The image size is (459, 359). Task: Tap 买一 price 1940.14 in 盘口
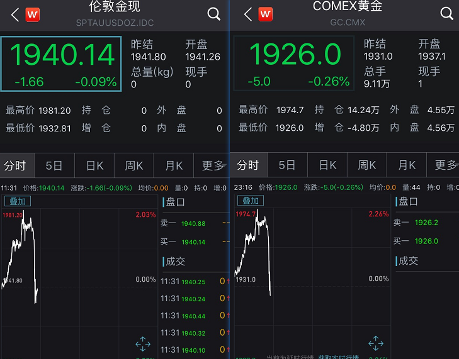pos(193,242)
